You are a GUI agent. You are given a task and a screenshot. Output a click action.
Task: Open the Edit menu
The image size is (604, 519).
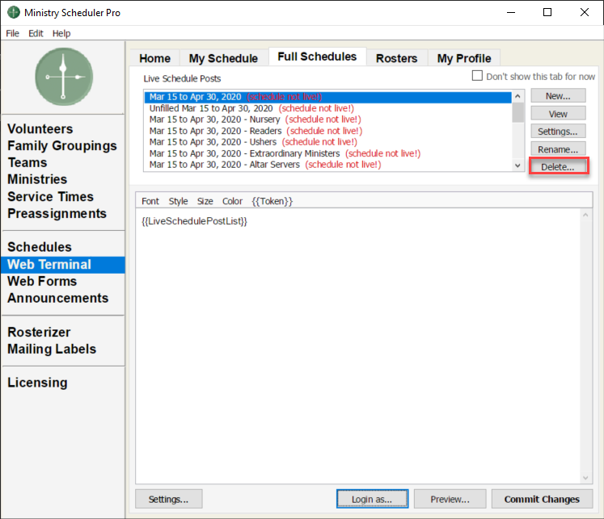point(36,33)
